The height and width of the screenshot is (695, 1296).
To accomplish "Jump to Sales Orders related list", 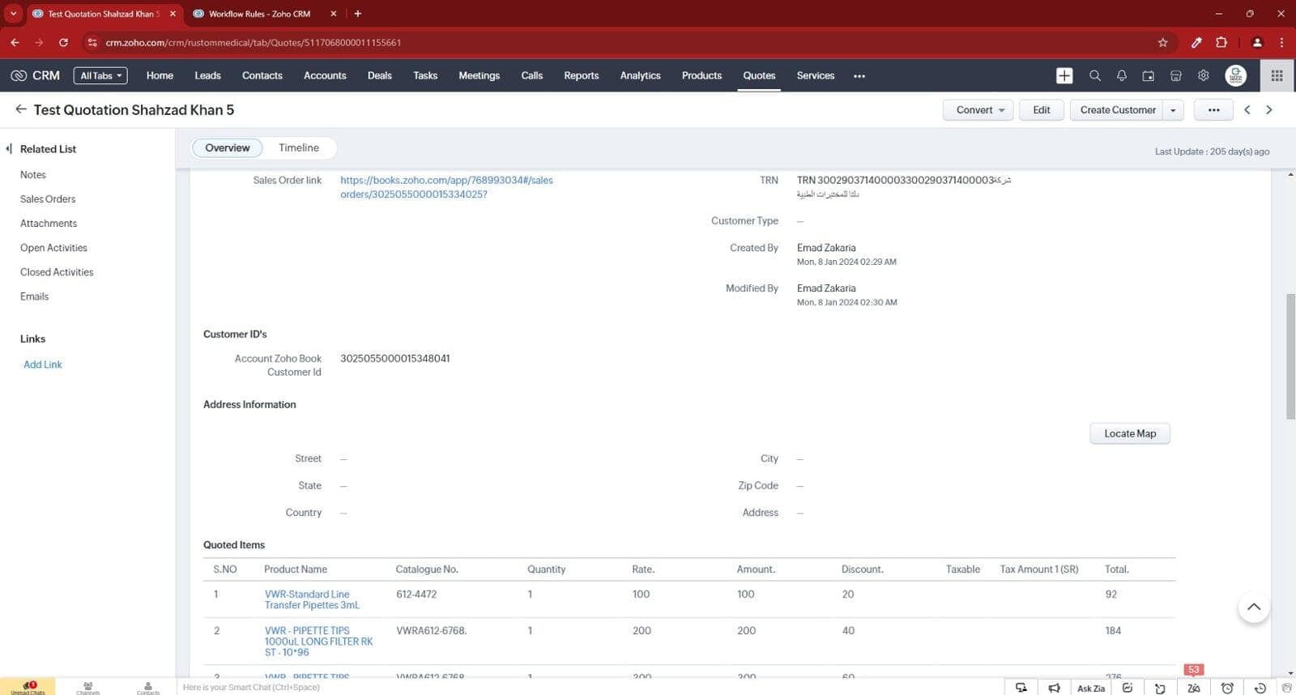I will (x=48, y=198).
